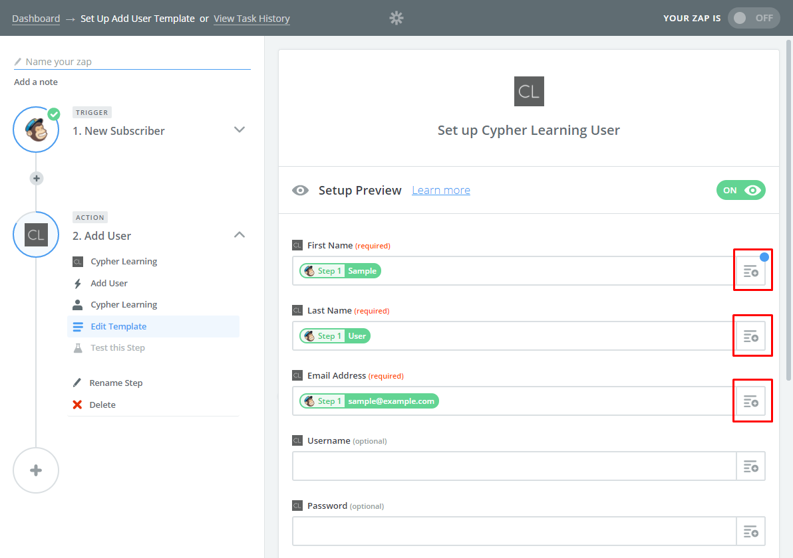Turn the zap ON with the OFF switch
Screen dimensions: 793x558
[x=754, y=18]
